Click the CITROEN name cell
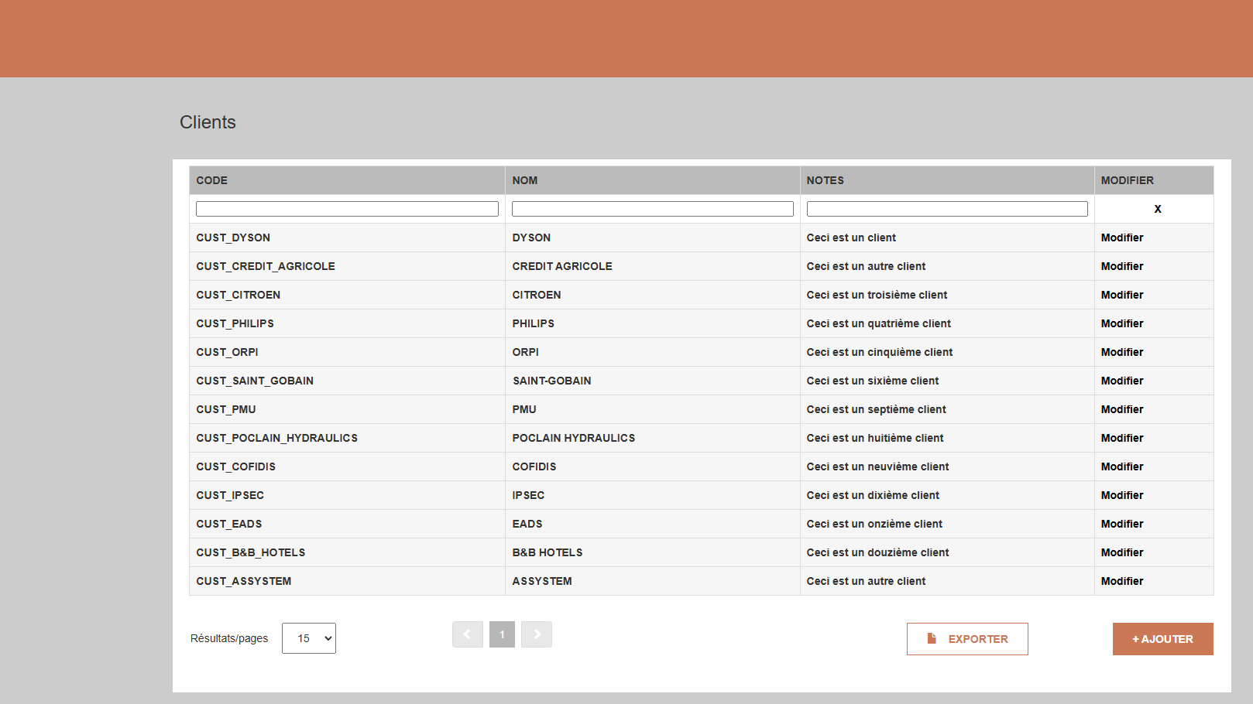 pos(653,295)
